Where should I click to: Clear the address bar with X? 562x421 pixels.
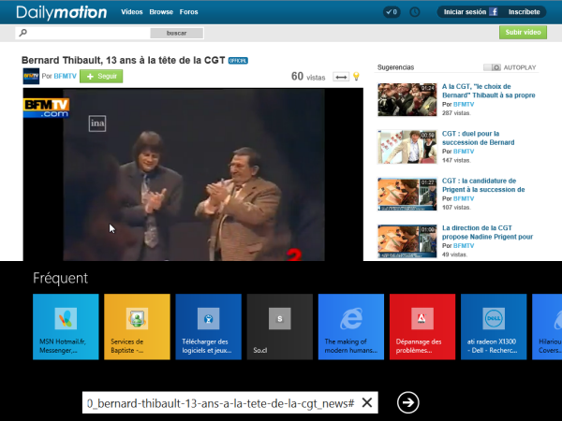[367, 402]
